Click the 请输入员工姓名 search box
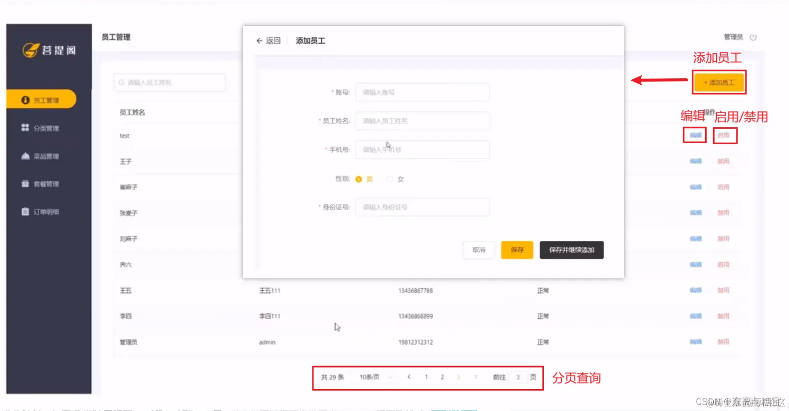The height and width of the screenshot is (411, 789). (x=170, y=82)
